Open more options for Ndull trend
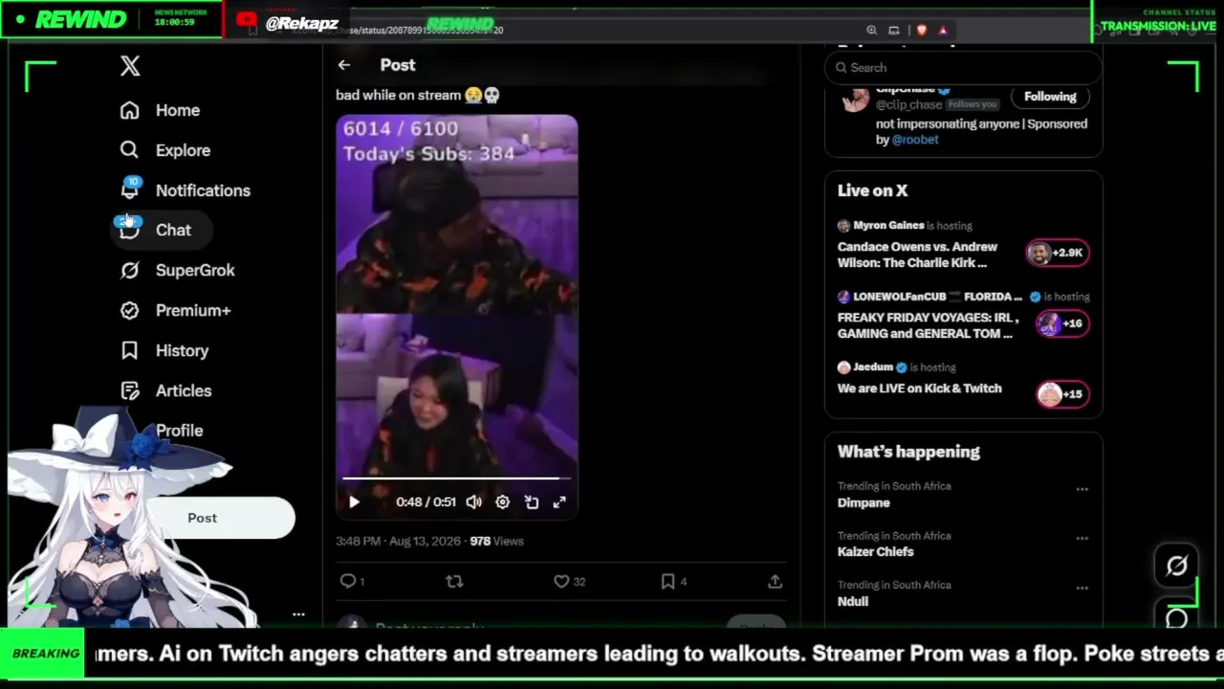This screenshot has width=1224, height=689. tap(1082, 588)
